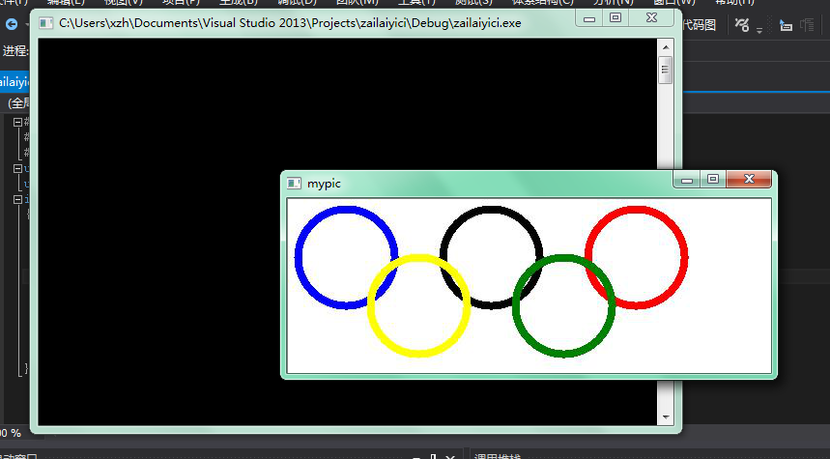Close the mypic window
The width and height of the screenshot is (830, 459).
pyautogui.click(x=749, y=180)
